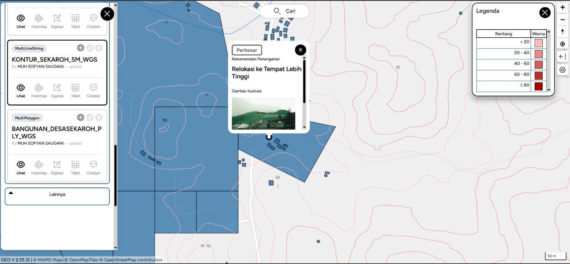Image resolution: width=570 pixels, height=264 pixels.
Task: Close the Legenda panel
Action: (x=545, y=12)
